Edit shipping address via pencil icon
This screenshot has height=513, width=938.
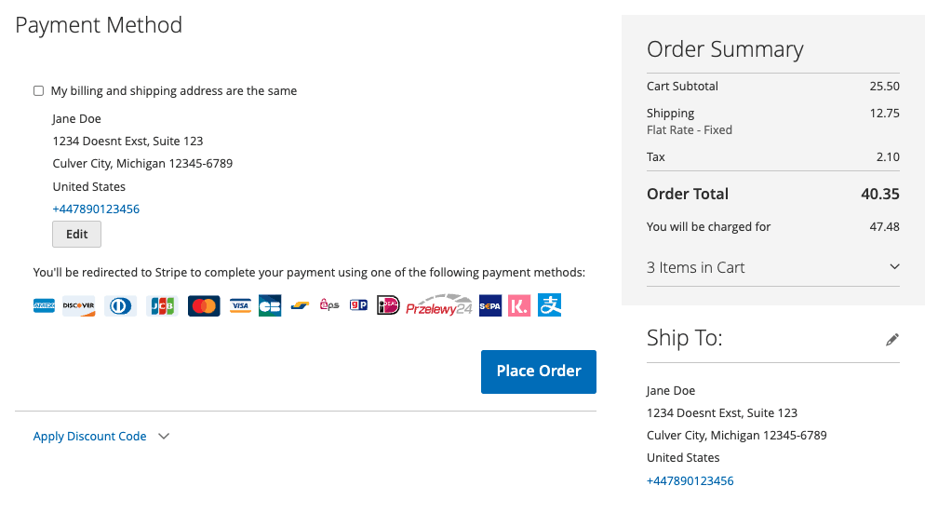[891, 340]
